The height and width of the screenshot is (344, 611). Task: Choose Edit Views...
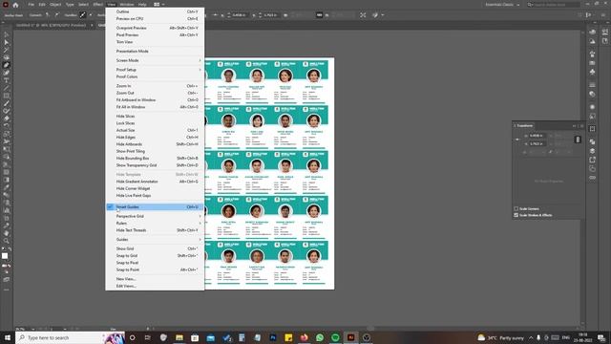155,287
